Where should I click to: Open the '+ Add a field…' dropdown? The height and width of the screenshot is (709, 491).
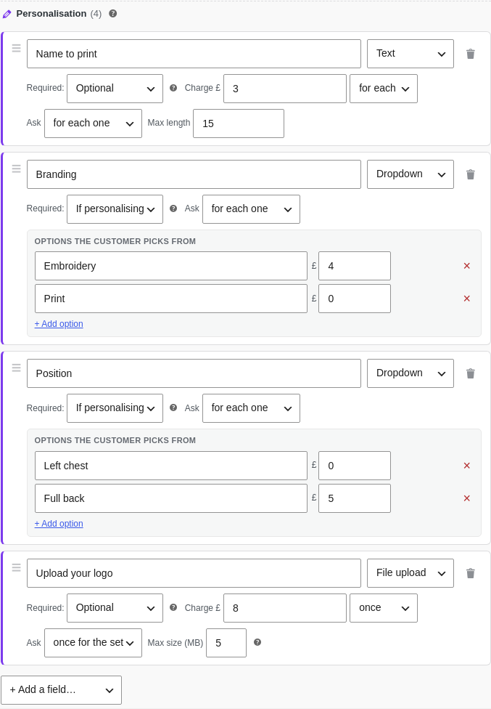coord(61,690)
